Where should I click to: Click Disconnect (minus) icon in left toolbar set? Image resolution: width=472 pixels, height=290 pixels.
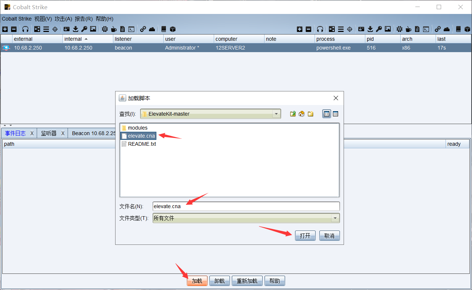(x=14, y=29)
